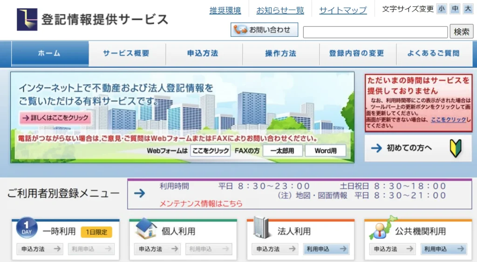477x262 pixels.
Task: Click the 法人利用 card heading
Action: (x=294, y=232)
